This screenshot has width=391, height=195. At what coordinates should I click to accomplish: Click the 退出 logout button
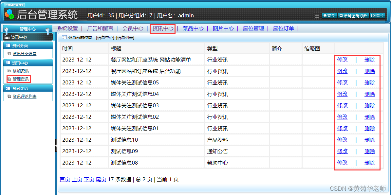click(377, 16)
